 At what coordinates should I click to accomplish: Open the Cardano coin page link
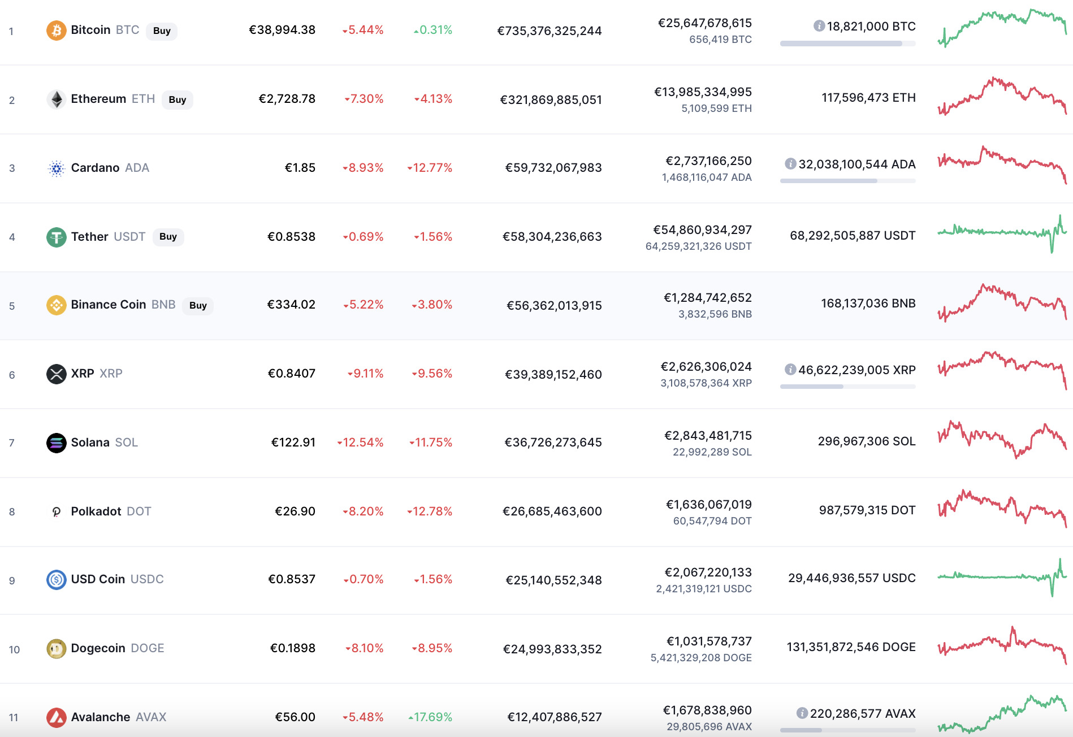[x=110, y=168]
